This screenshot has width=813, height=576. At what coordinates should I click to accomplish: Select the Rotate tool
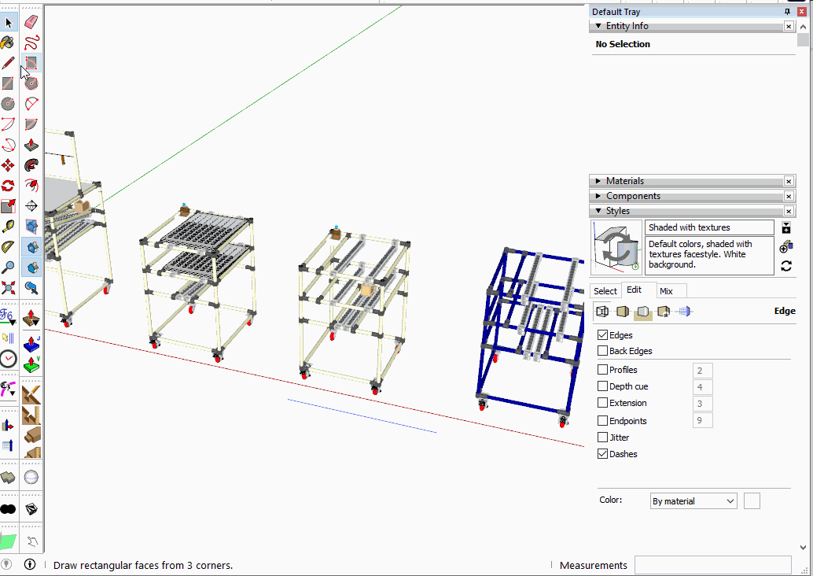coord(9,186)
